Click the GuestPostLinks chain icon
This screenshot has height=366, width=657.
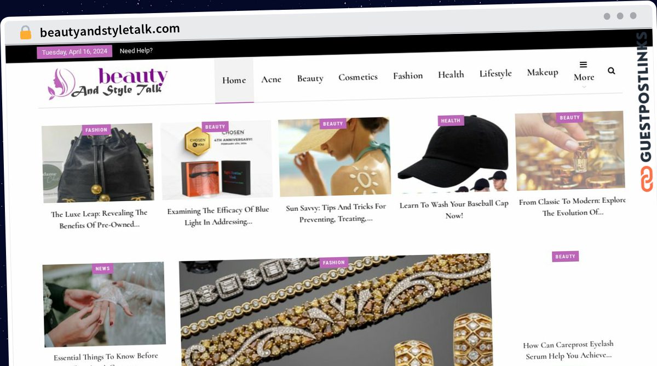click(647, 179)
